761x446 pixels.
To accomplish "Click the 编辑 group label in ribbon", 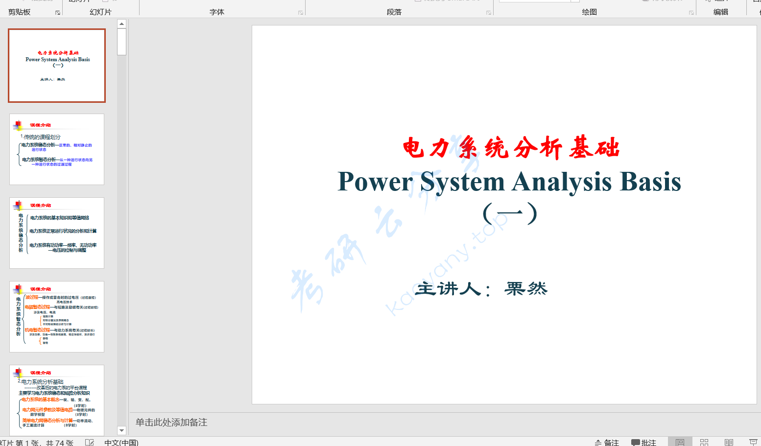I will coord(721,12).
